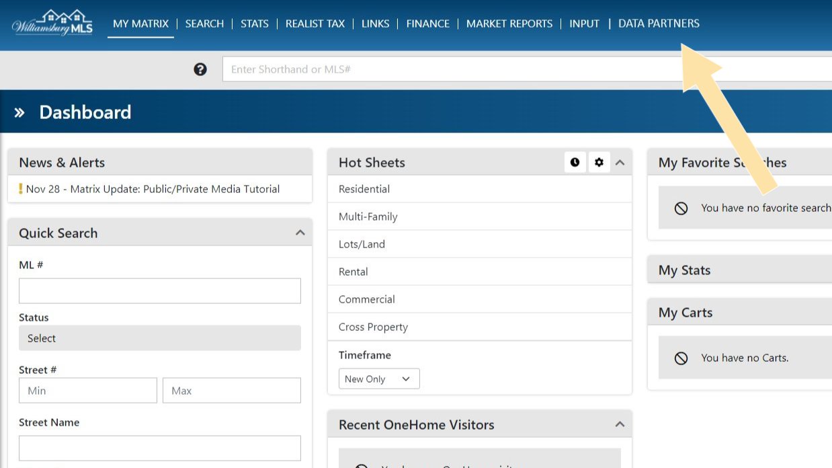The height and width of the screenshot is (468, 832).
Task: Open Hot Sheets settings via the gear icon
Action: pyautogui.click(x=599, y=161)
